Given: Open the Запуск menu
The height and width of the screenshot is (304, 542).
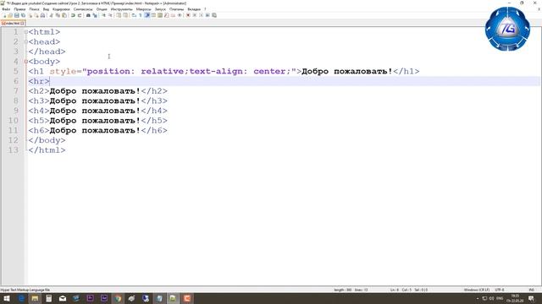Looking at the screenshot, I should (x=160, y=9).
